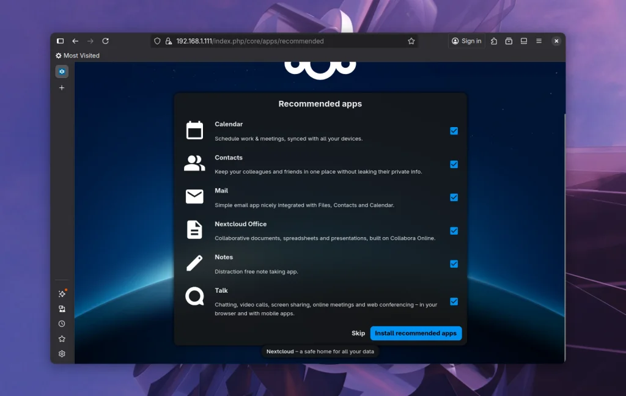Click the Notes pencil icon
626x396 pixels.
click(x=194, y=263)
